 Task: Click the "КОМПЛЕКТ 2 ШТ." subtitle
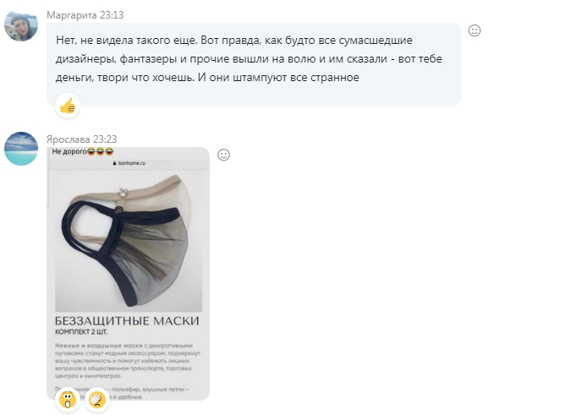81,332
